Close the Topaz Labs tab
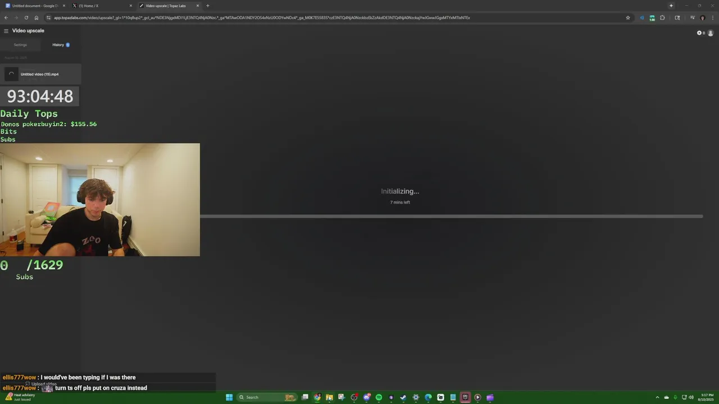The image size is (719, 404). coord(198,6)
